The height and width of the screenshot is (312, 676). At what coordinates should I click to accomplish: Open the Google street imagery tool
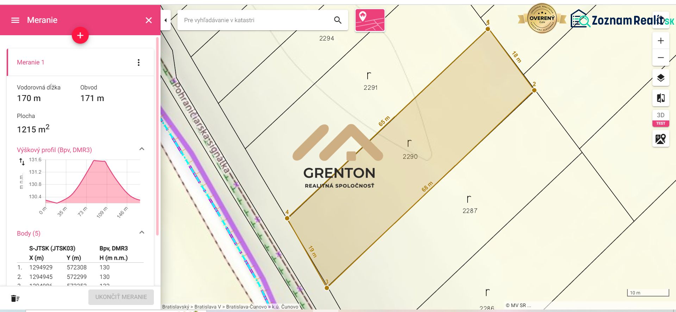click(x=661, y=139)
